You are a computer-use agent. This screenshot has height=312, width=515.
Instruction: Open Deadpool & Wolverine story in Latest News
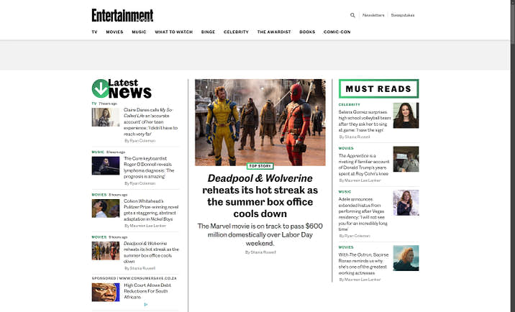coord(151,252)
